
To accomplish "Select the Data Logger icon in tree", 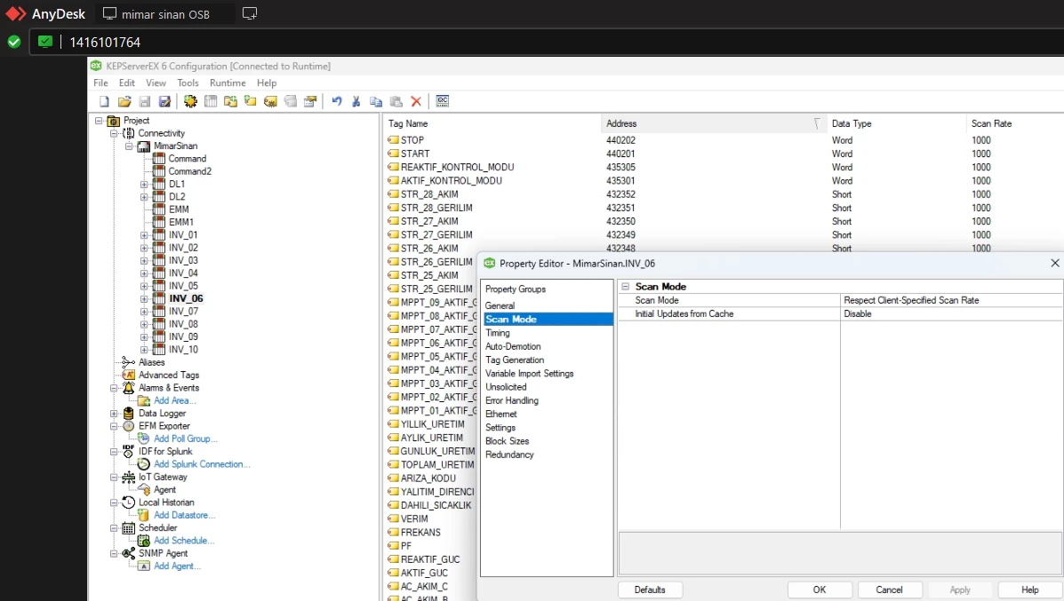I will click(128, 414).
